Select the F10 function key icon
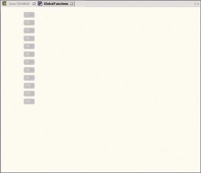The height and width of the screenshot is (173, 201). point(29,86)
